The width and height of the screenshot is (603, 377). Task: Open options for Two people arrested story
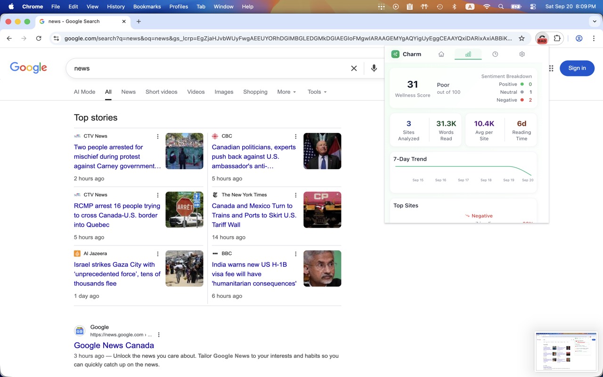coord(158,136)
